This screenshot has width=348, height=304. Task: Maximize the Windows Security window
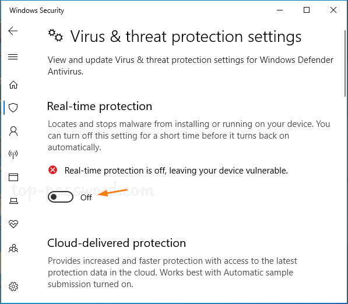pos(307,10)
